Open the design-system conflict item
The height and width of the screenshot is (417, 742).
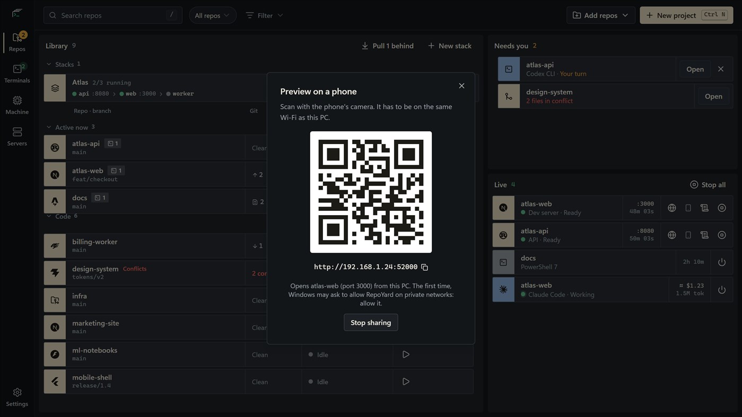[x=713, y=96]
